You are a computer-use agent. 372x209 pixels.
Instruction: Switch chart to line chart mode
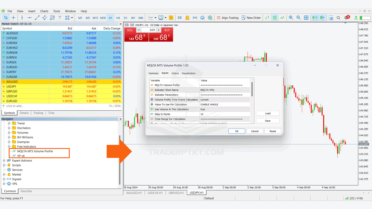[x=282, y=18]
